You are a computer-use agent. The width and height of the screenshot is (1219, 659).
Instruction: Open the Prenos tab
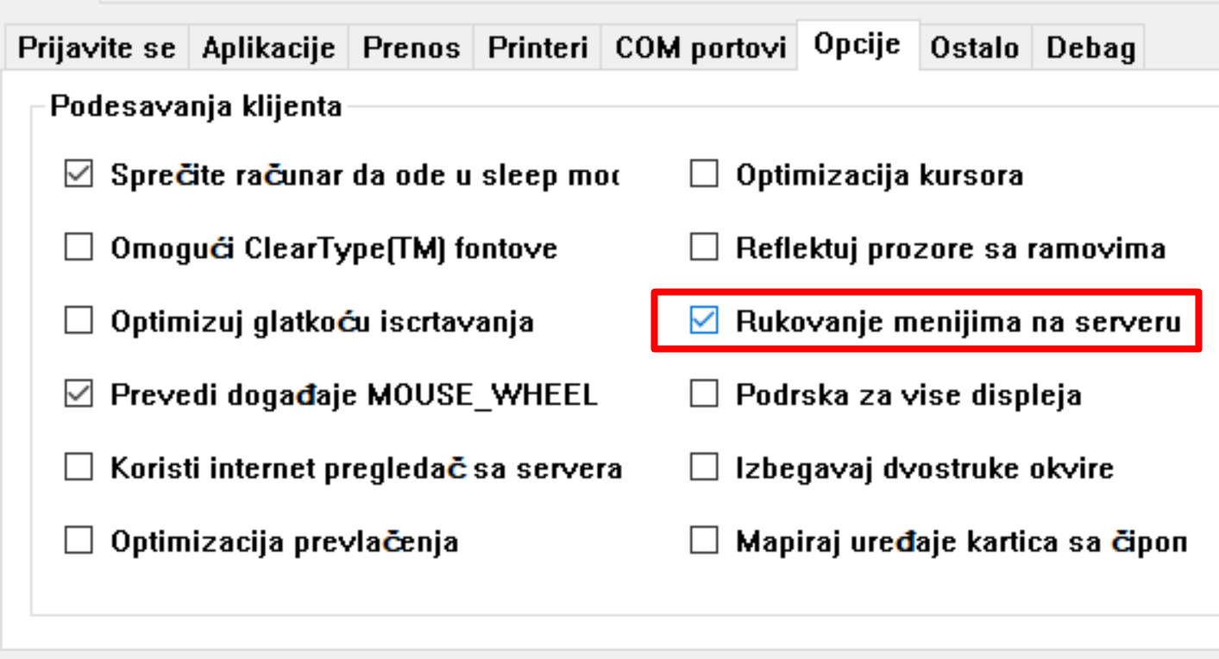click(411, 48)
